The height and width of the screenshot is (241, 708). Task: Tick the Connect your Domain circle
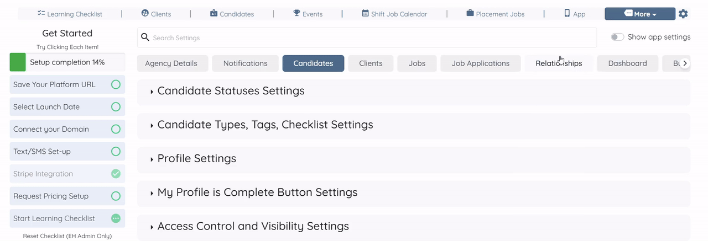click(x=116, y=129)
